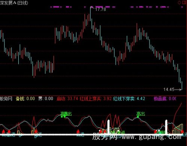Click the white vertical signal bar near the right edge

click(166, 127)
